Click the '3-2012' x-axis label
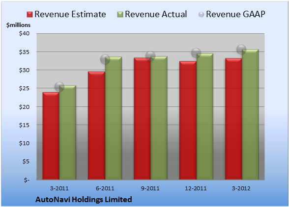Image resolution: width=289 pixels, height=207 pixels. click(241, 188)
